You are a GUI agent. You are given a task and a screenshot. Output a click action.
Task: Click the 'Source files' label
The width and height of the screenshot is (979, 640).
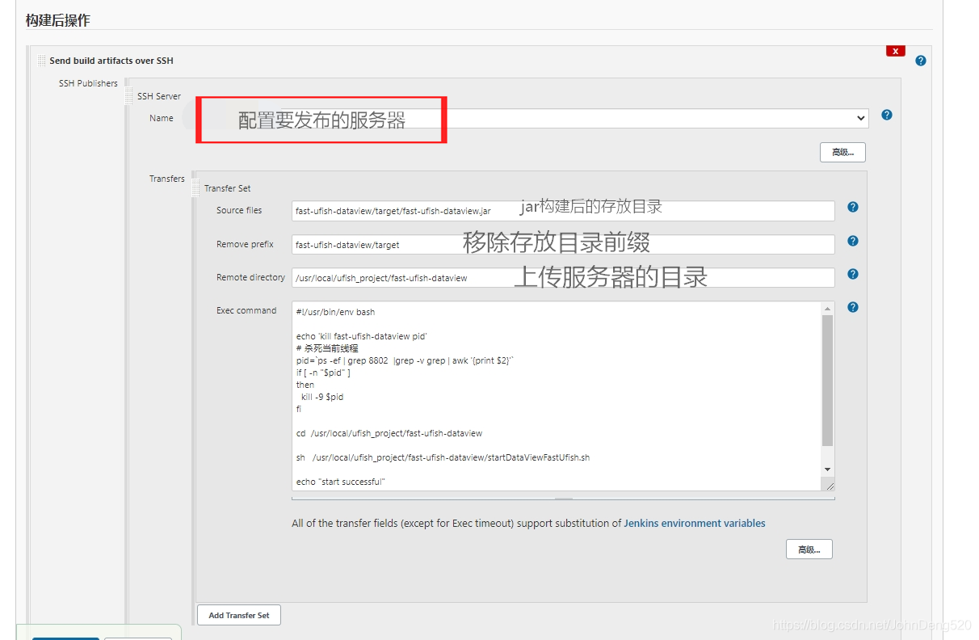(239, 210)
